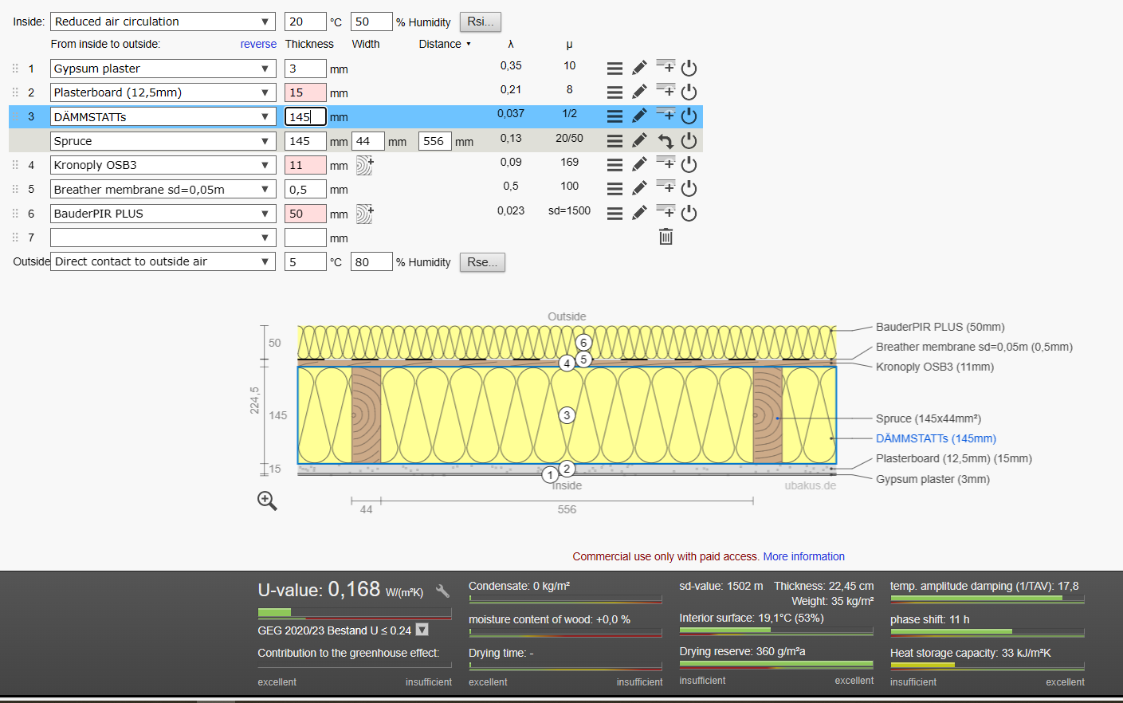Follow the More information link
This screenshot has width=1123, height=703.
coord(803,556)
